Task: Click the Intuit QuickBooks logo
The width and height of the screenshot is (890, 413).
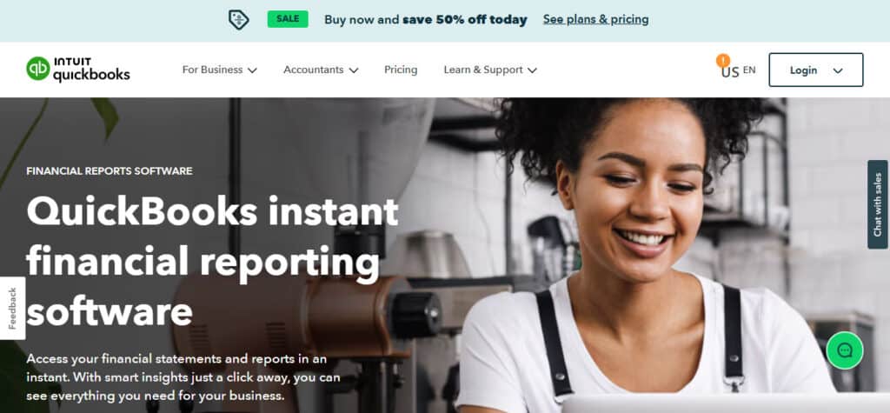Action: (77, 70)
